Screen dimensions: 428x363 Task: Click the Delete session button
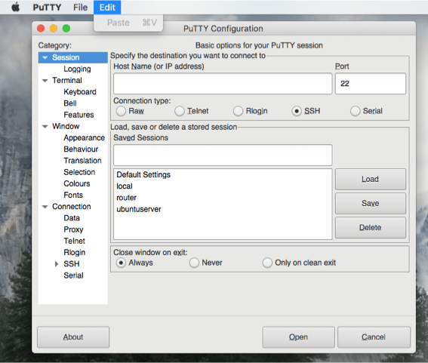(x=371, y=228)
